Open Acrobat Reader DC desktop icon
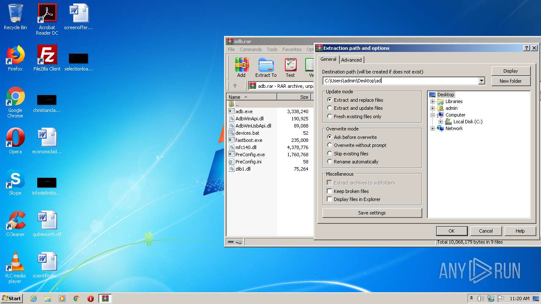 click(47, 19)
